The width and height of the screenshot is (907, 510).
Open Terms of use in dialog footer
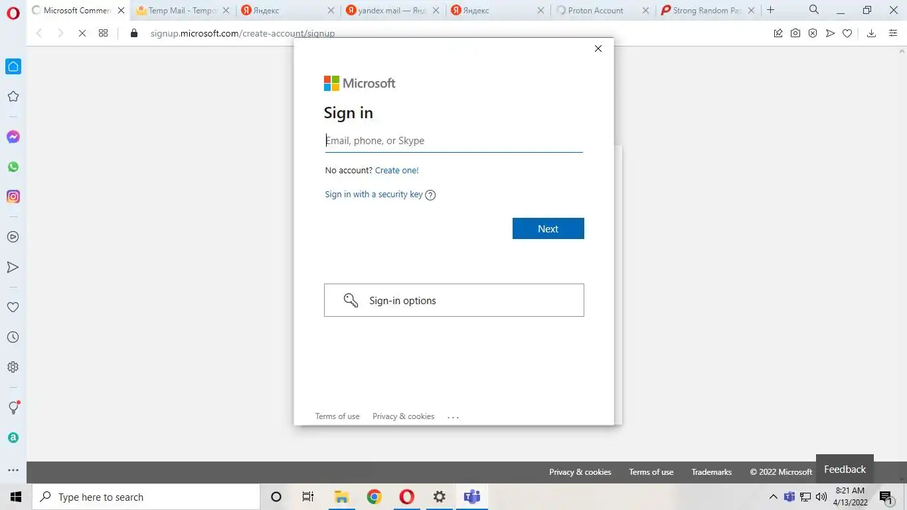337,416
